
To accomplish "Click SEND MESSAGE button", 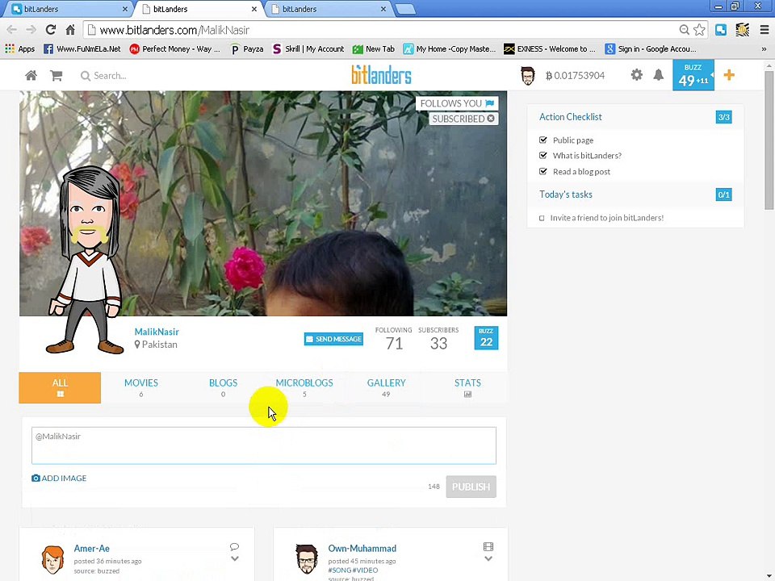I will [333, 339].
